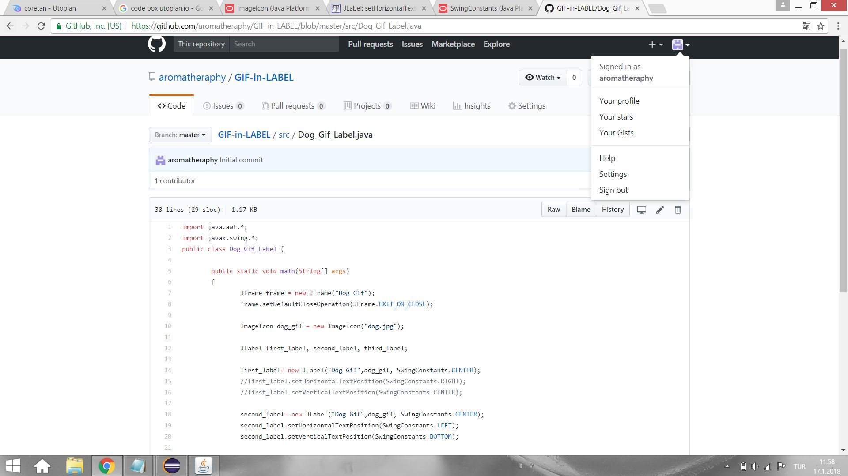Open the Windows Start menu

pyautogui.click(x=13, y=466)
